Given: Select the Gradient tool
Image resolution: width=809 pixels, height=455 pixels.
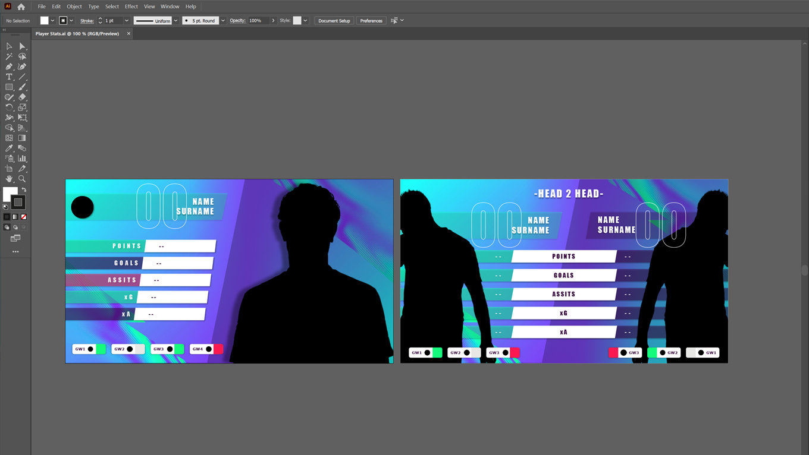Looking at the screenshot, I should coord(22,137).
